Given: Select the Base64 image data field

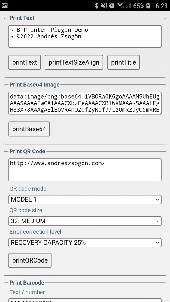Looking at the screenshot, I should click(x=85, y=103).
